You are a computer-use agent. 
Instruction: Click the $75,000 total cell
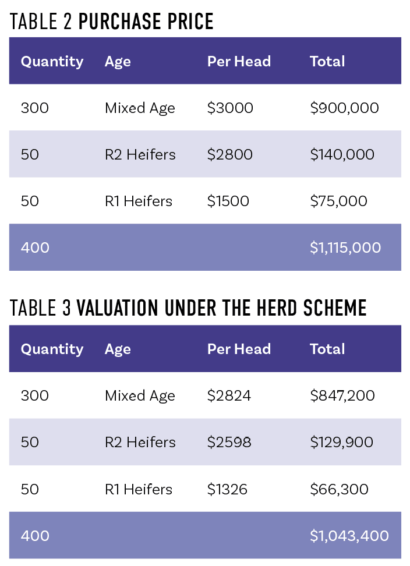[x=338, y=201]
